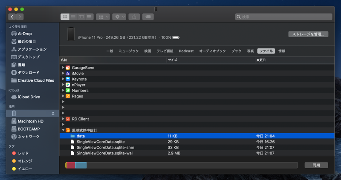
Task: Open 最近の項目 in the sidebar
Action: [32, 41]
